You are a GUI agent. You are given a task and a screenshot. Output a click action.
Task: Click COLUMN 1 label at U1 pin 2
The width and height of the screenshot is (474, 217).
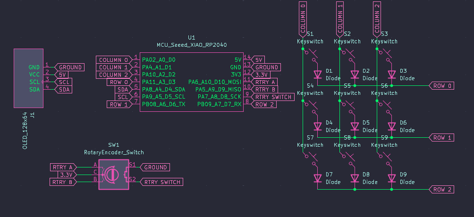[114, 67]
